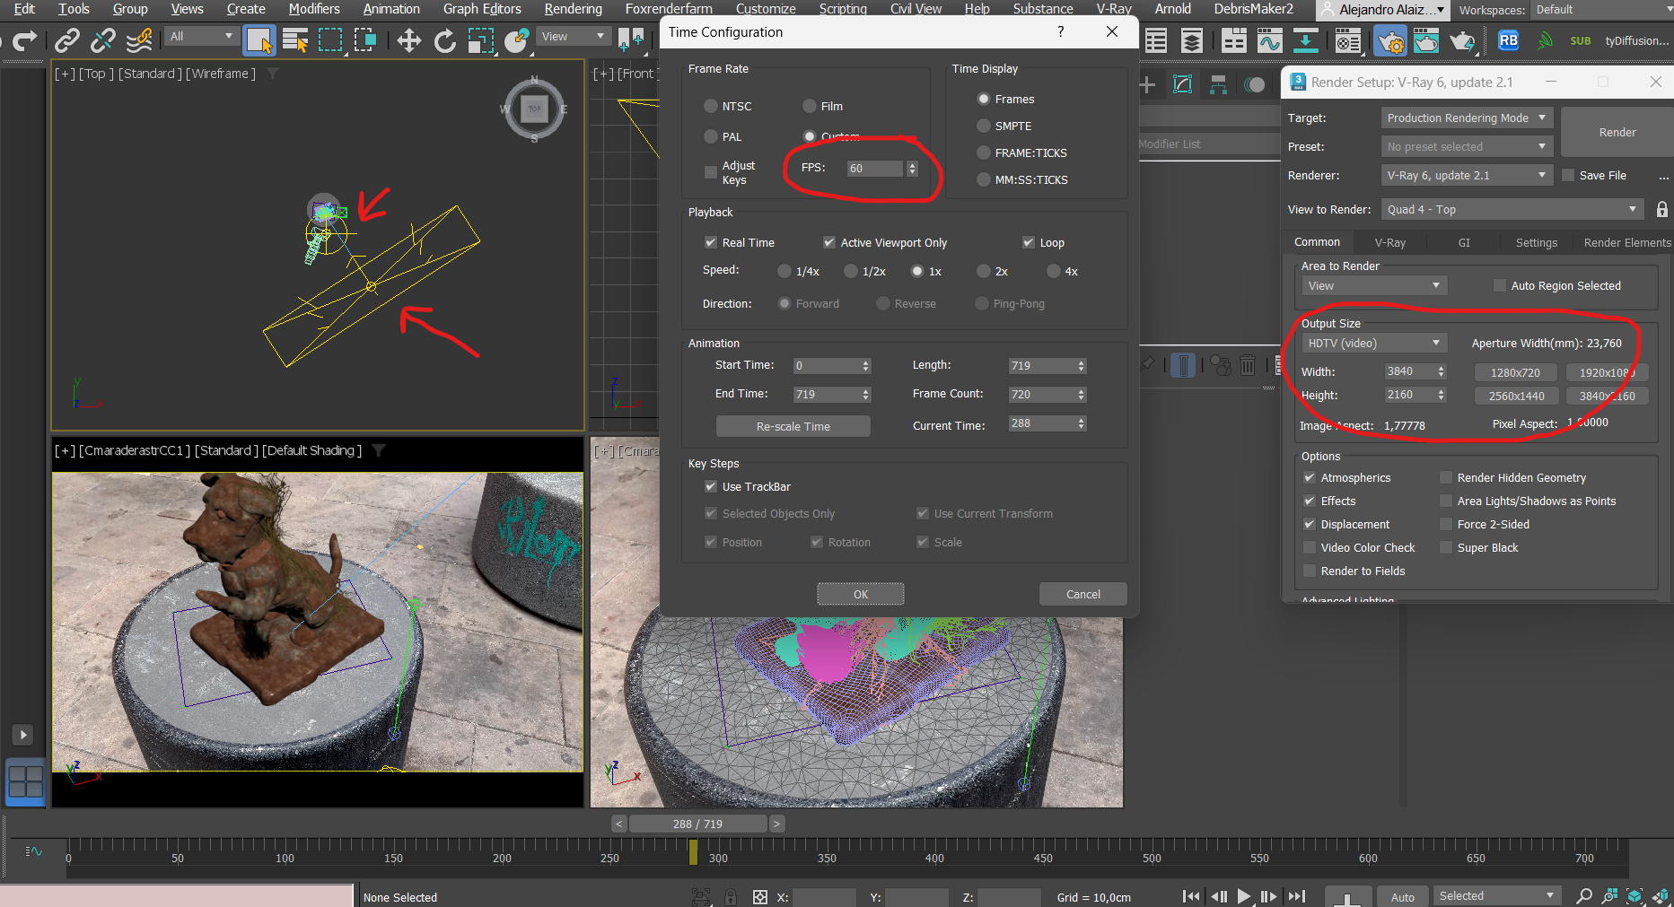Open the Rendered Frame Window teapot icon
1674x907 pixels.
pyautogui.click(x=1425, y=41)
